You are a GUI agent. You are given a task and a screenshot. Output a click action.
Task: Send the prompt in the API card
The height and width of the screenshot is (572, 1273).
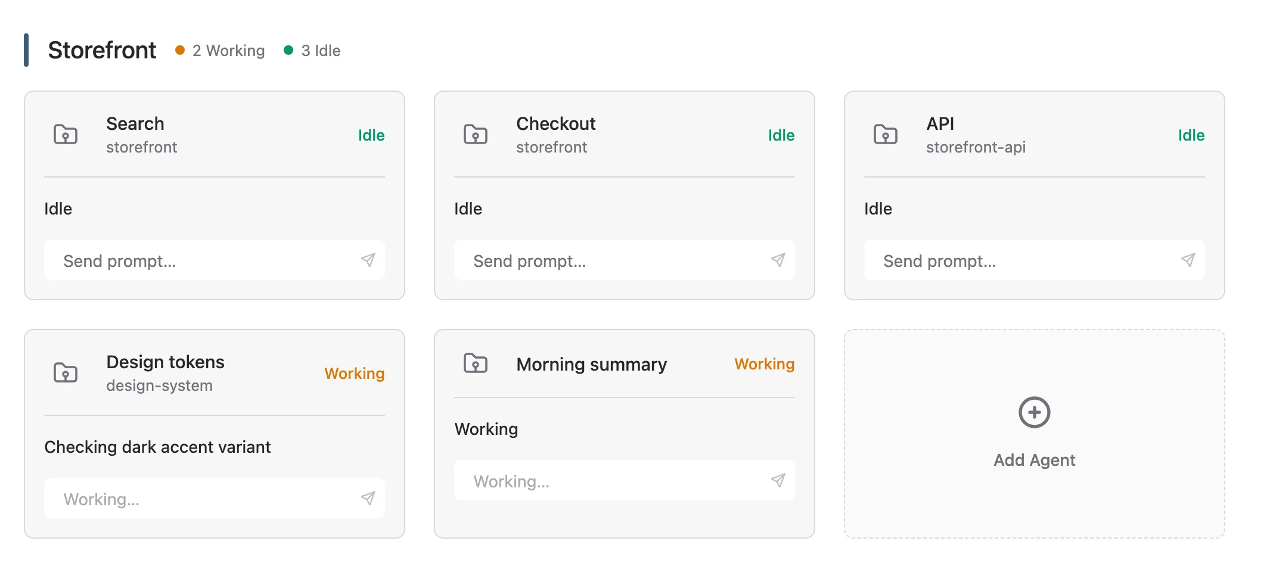1188,260
